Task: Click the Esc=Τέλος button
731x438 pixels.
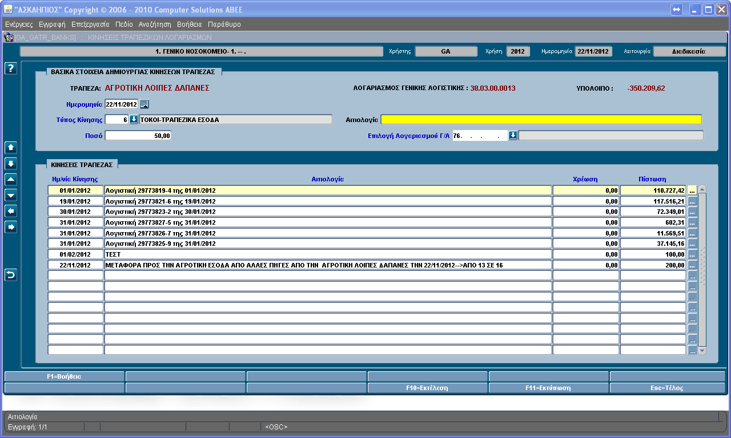Action: [668, 388]
